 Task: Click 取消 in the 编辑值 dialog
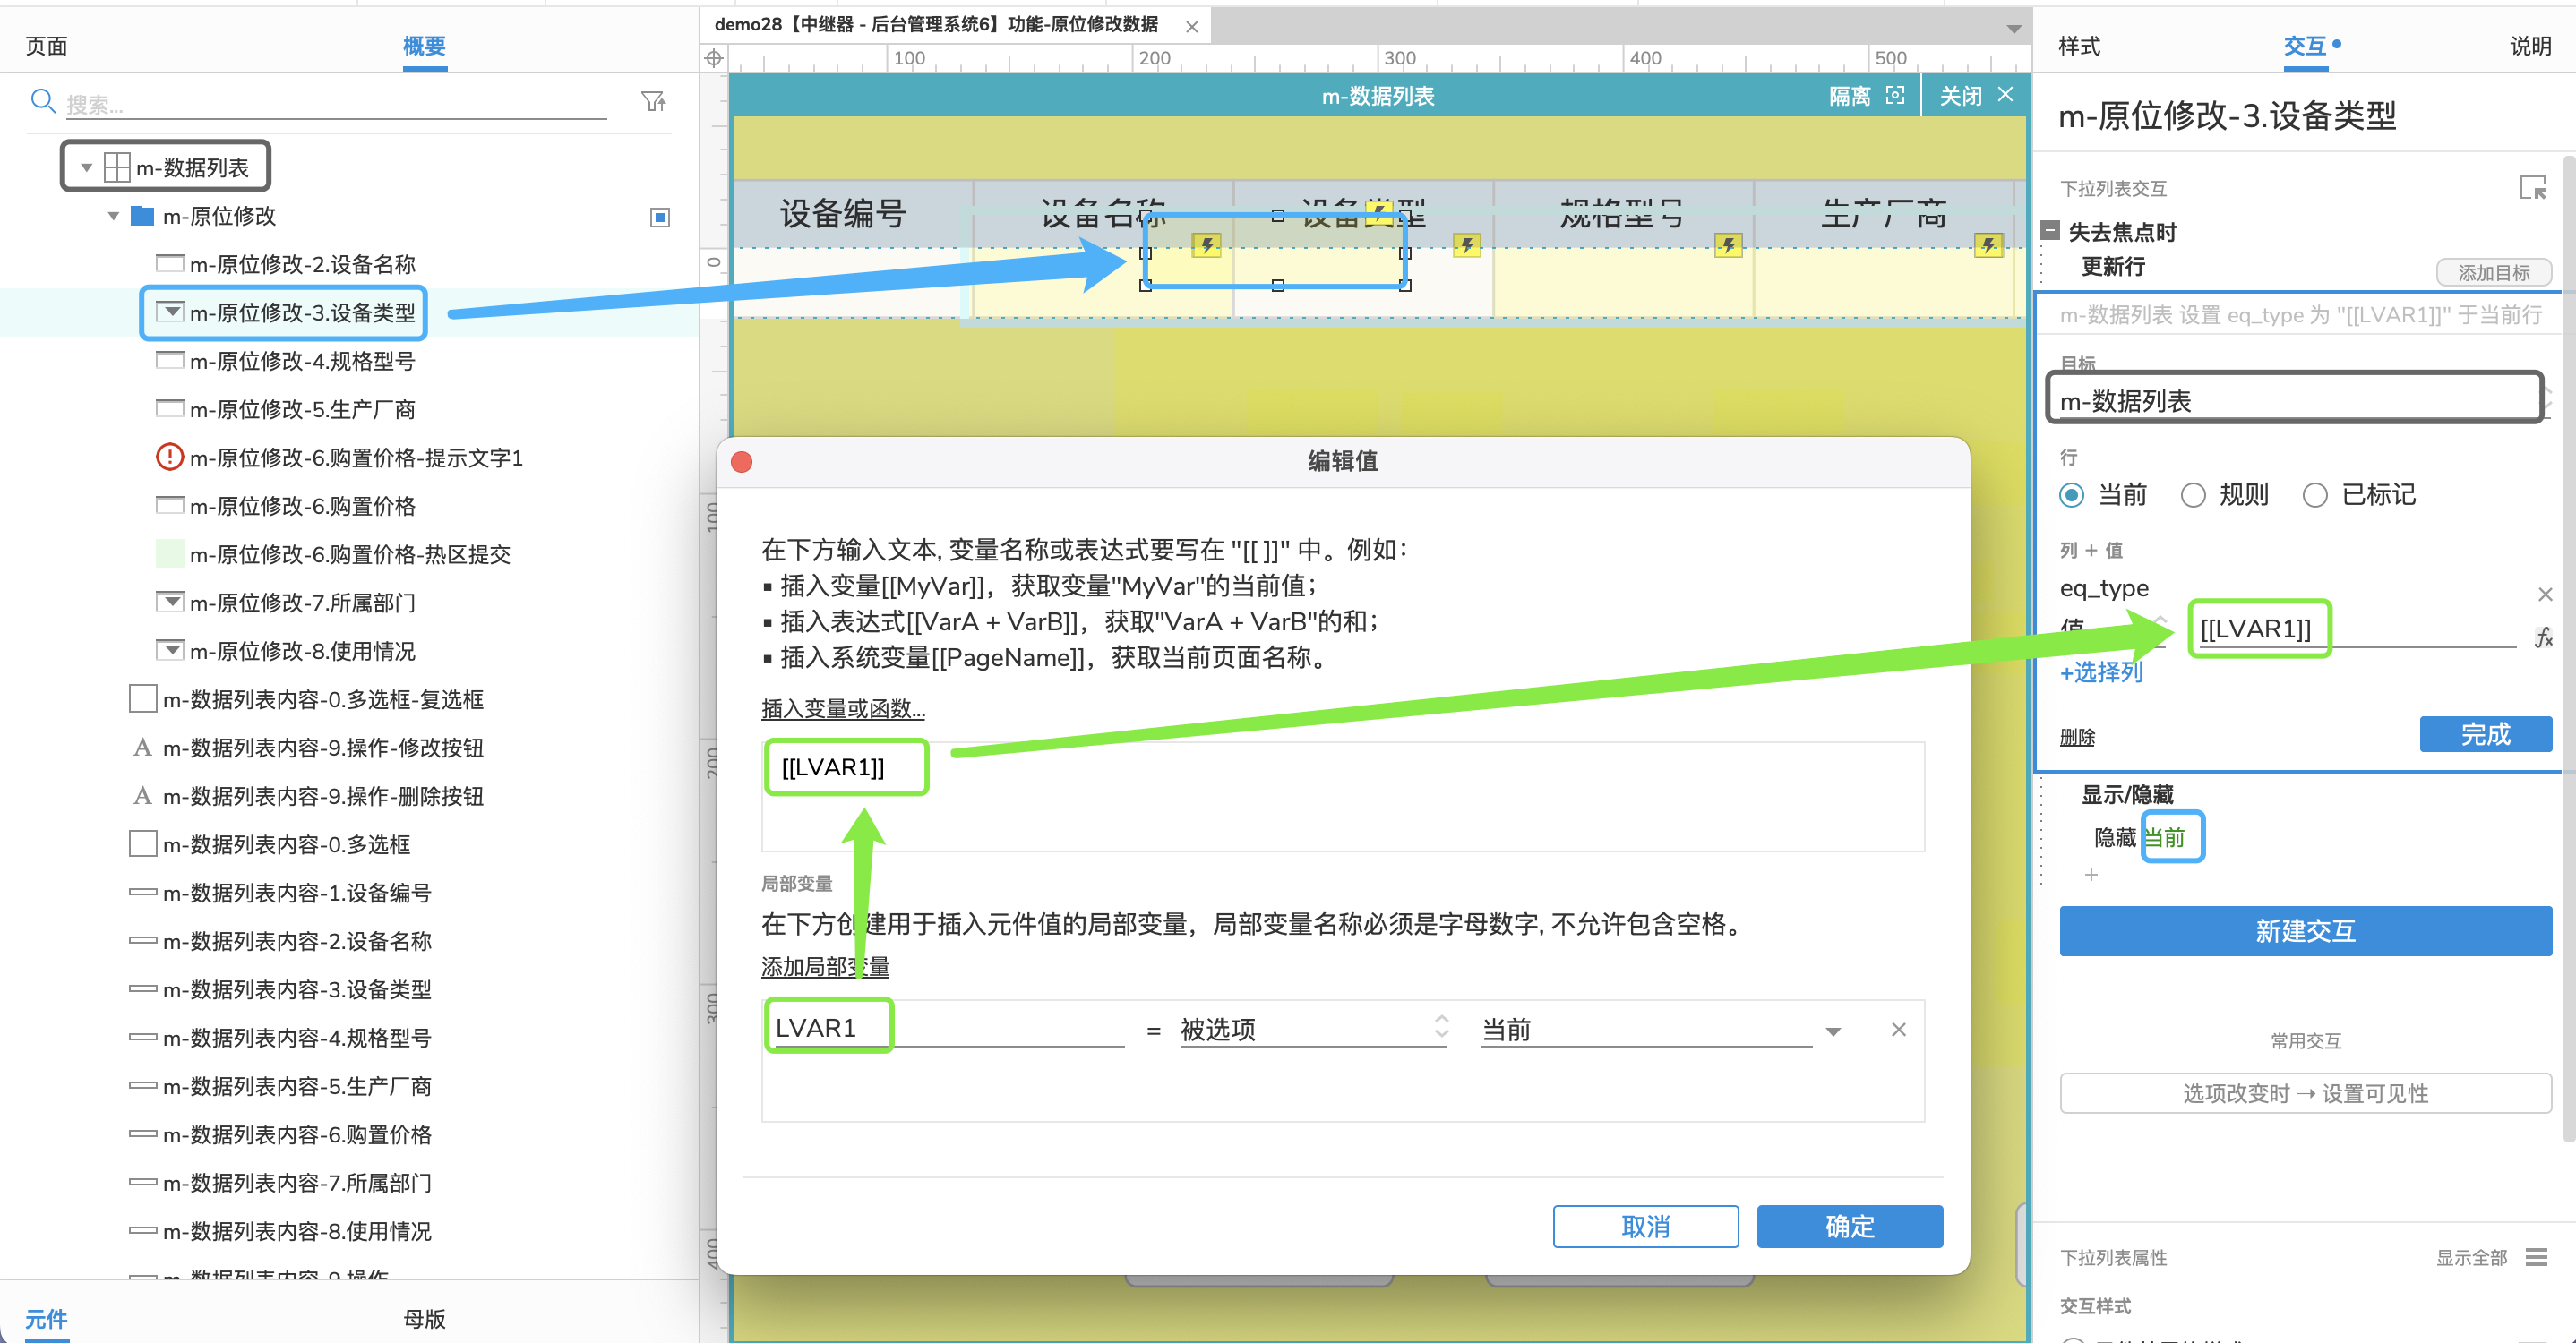tap(1645, 1226)
